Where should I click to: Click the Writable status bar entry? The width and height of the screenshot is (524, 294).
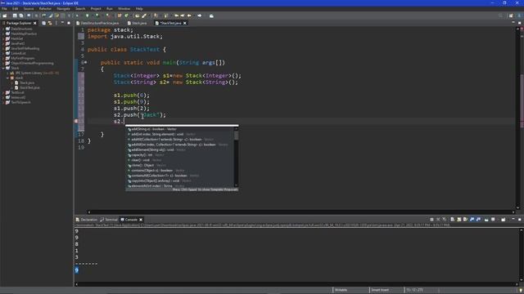(341, 290)
